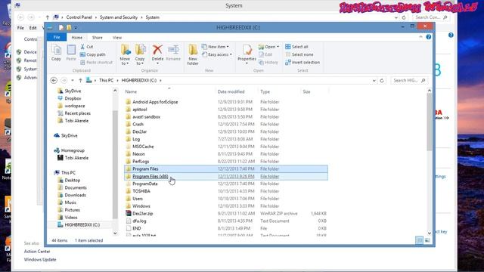The width and height of the screenshot is (484, 272).
Task: Open Edit menu in System window
Action: (33, 28)
